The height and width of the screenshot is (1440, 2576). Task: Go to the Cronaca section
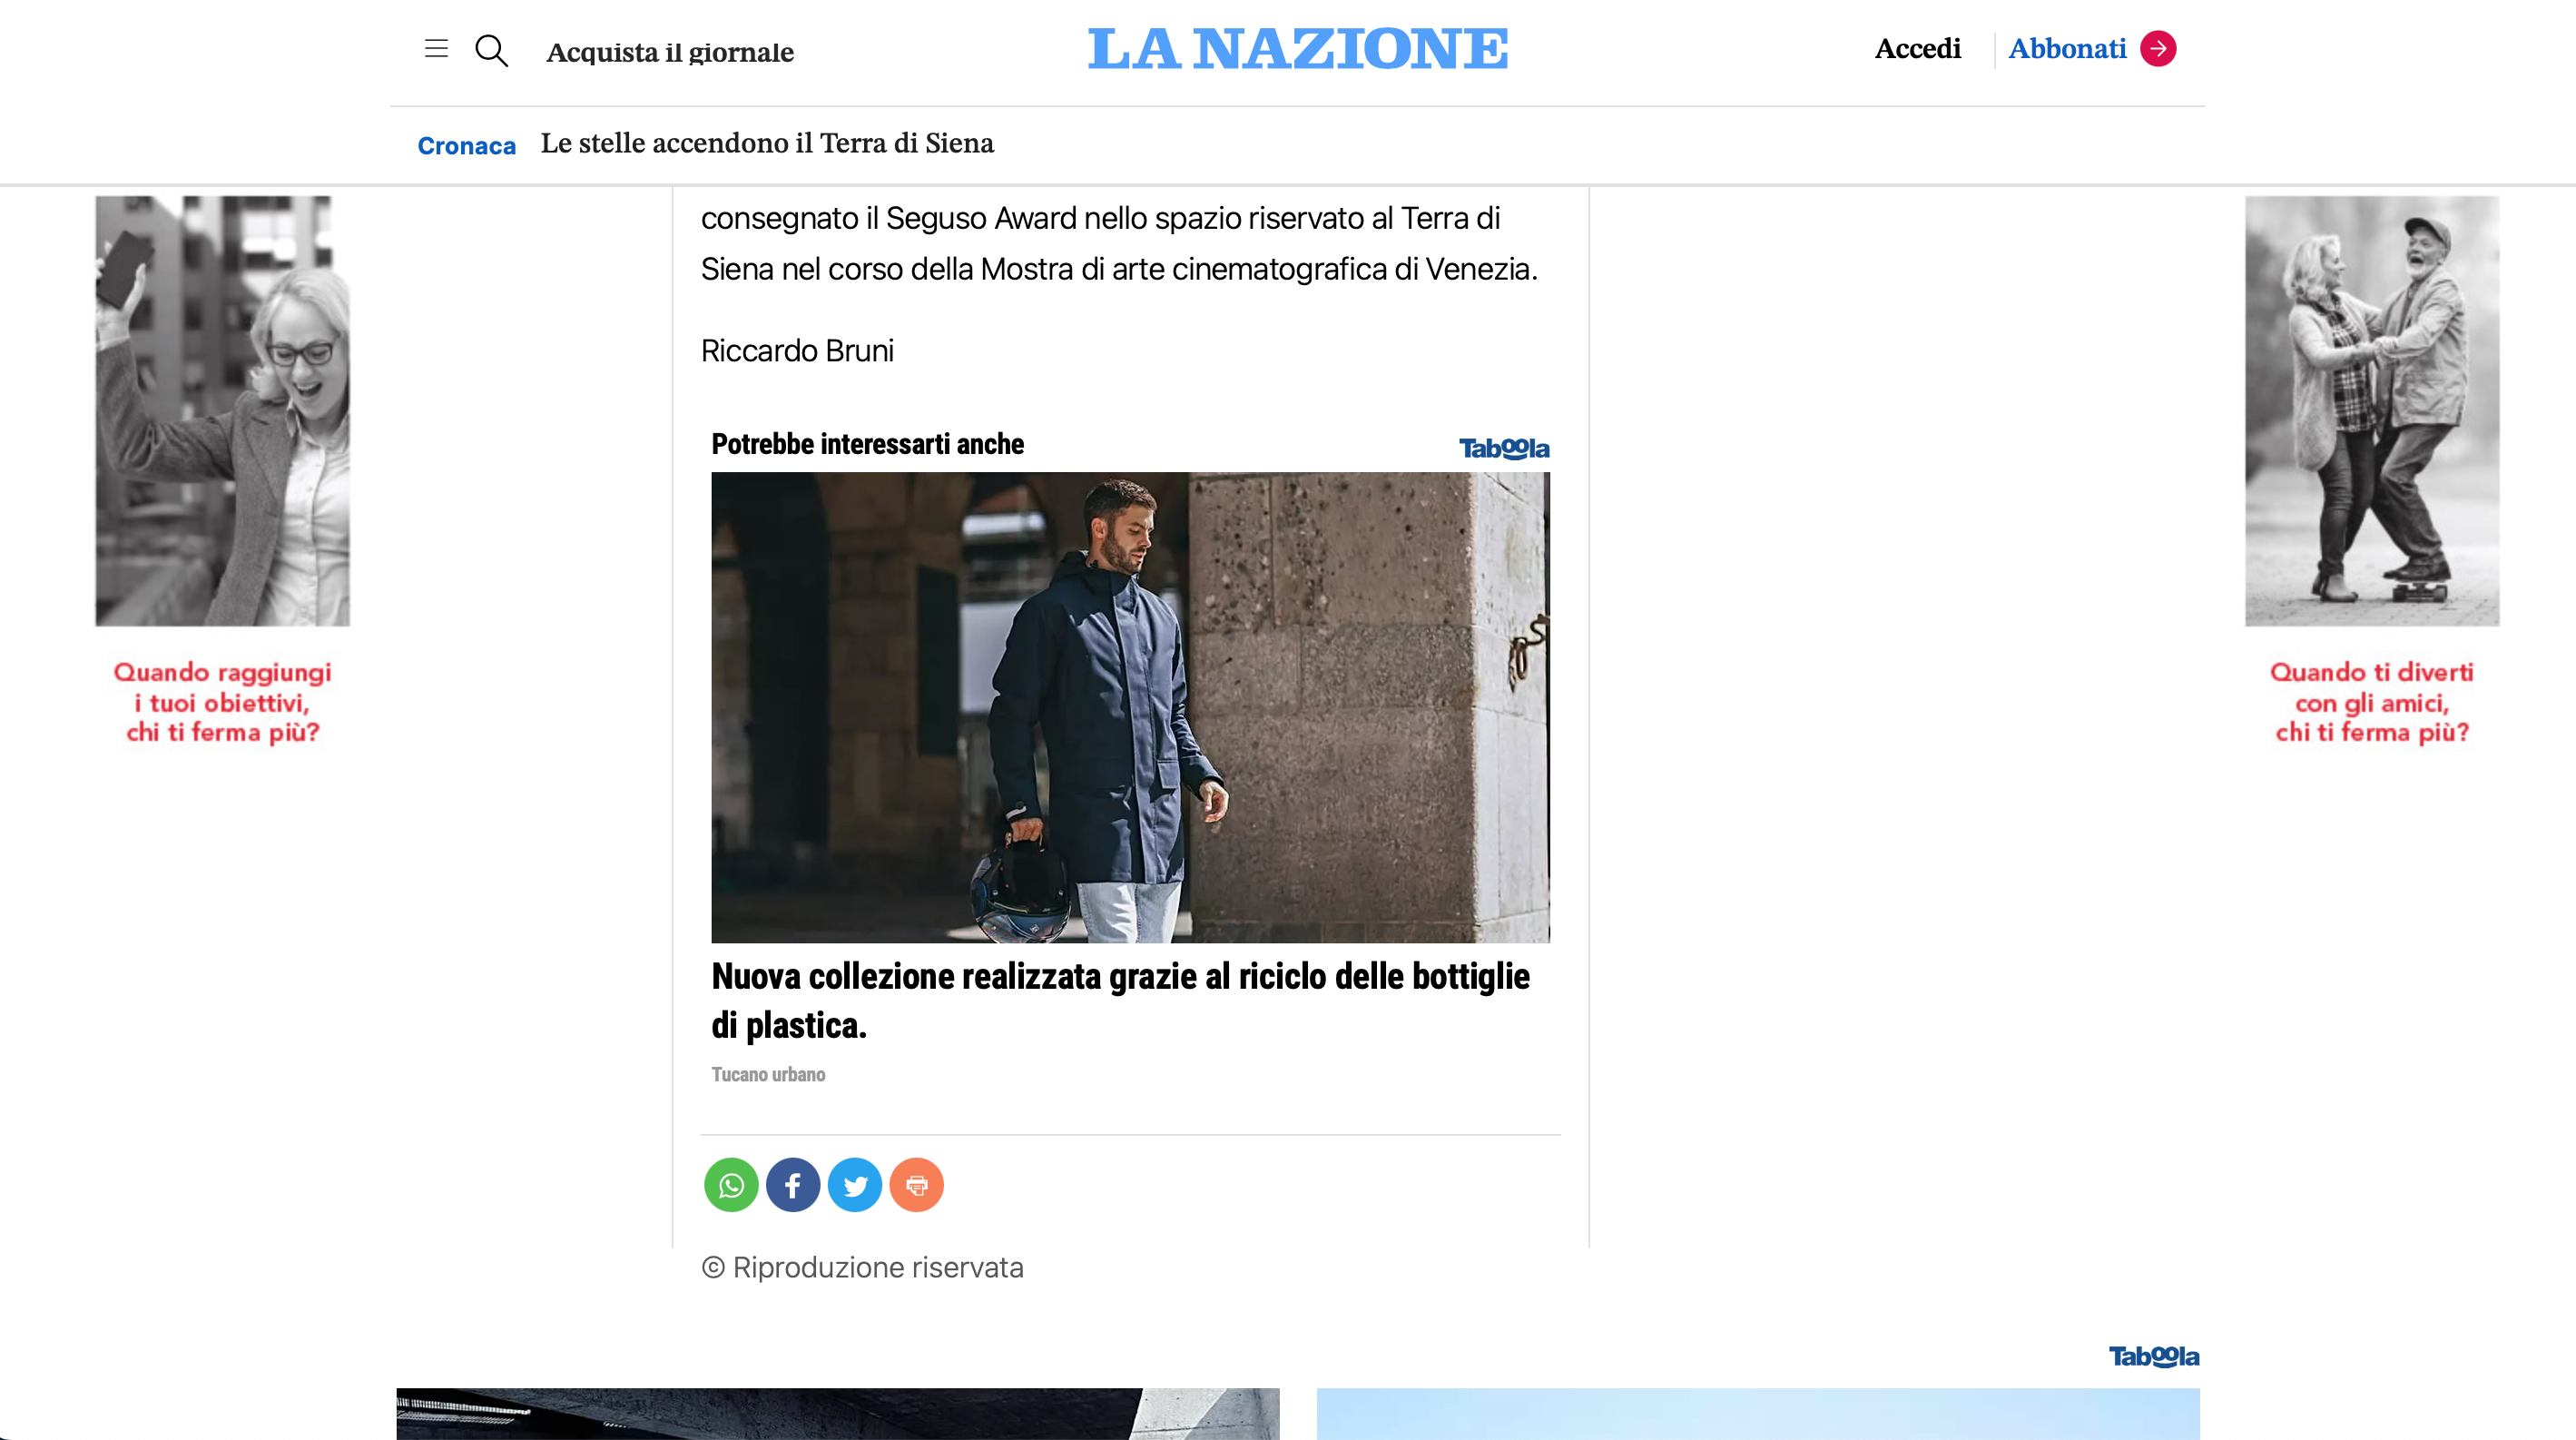[467, 146]
